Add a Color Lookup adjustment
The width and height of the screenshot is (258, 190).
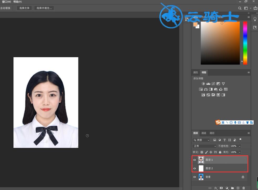pos(226,89)
